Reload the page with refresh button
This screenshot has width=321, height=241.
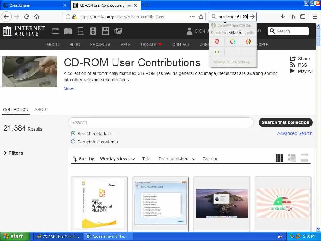pos(27,17)
